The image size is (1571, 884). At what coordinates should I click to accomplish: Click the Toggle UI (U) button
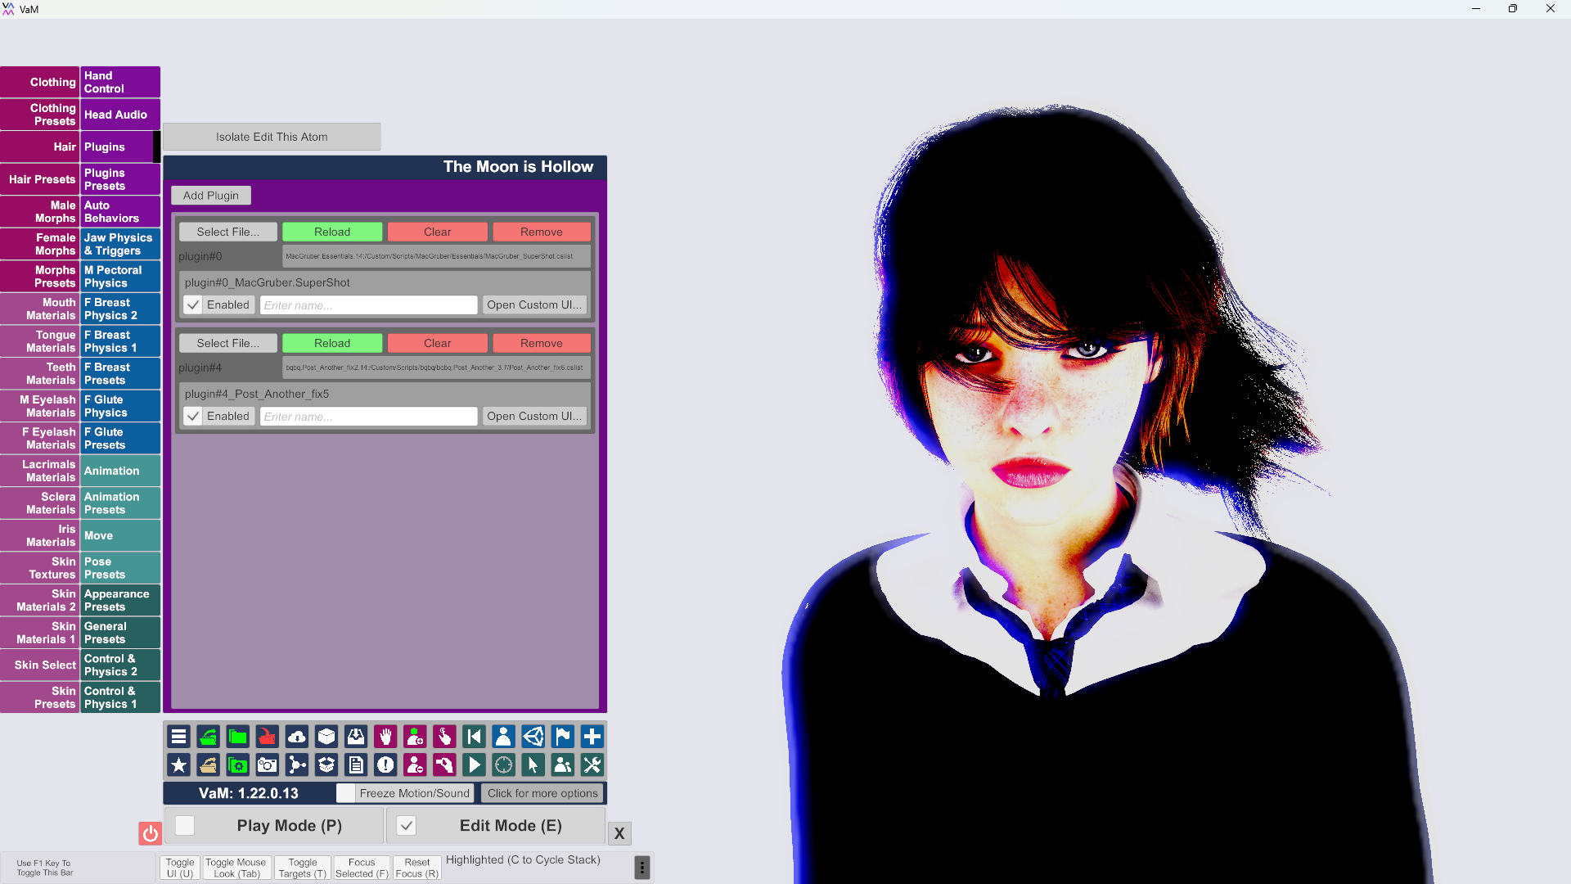tap(180, 868)
